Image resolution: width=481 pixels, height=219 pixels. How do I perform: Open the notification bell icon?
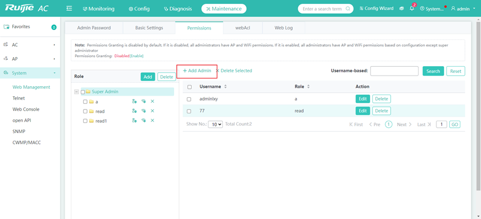pyautogui.click(x=412, y=8)
